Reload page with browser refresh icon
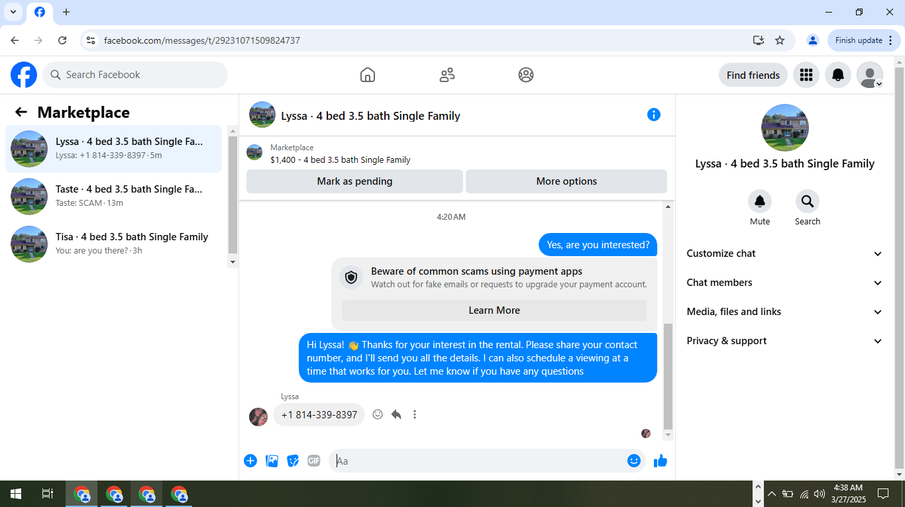The image size is (905, 507). pyautogui.click(x=62, y=40)
